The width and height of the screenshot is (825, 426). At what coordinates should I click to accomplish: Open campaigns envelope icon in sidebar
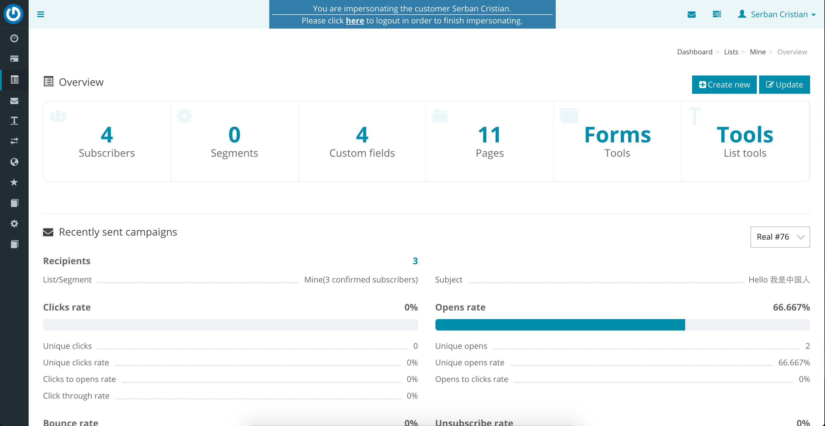[14, 101]
